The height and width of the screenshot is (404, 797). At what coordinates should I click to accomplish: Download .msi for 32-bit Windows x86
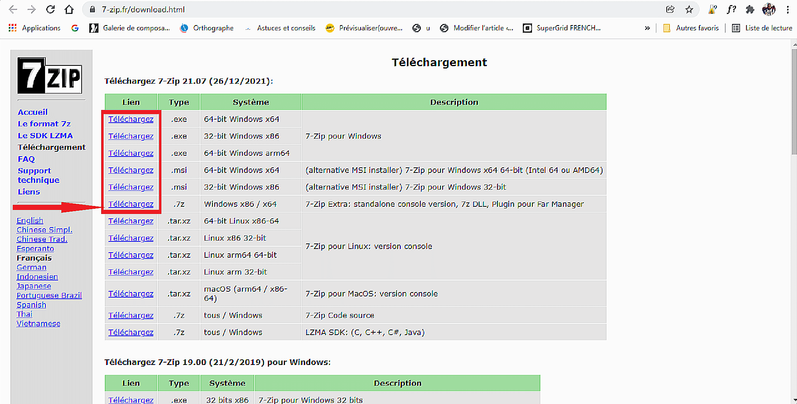pos(131,187)
